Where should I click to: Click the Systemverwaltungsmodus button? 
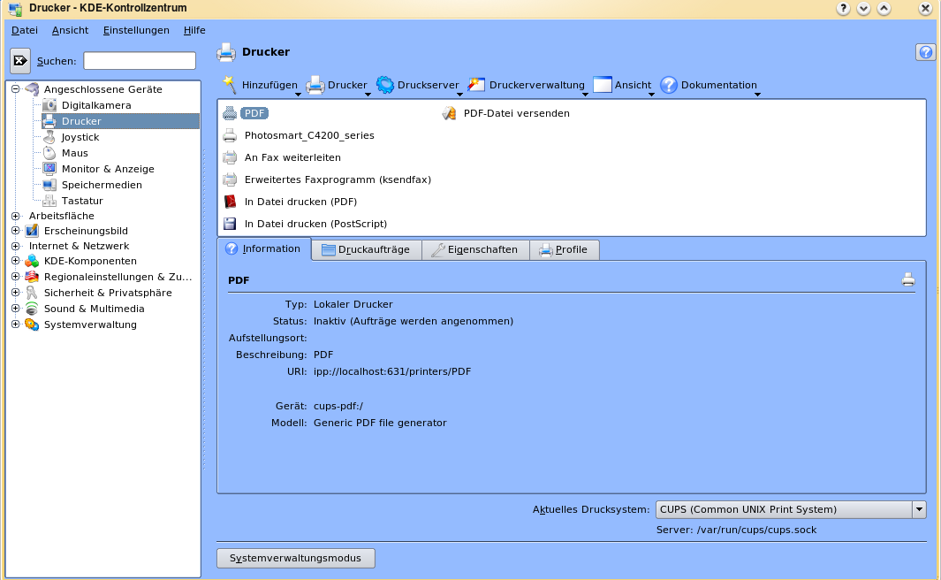tap(295, 559)
